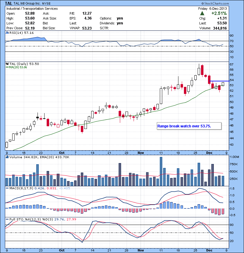Click the MACD value 0.426

point(40,188)
